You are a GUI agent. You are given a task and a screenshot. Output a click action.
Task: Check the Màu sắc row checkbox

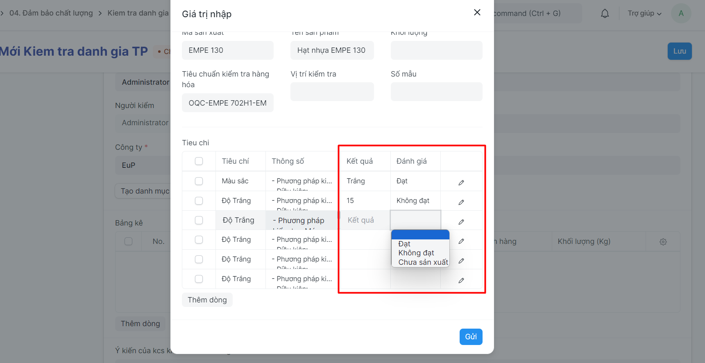199,181
